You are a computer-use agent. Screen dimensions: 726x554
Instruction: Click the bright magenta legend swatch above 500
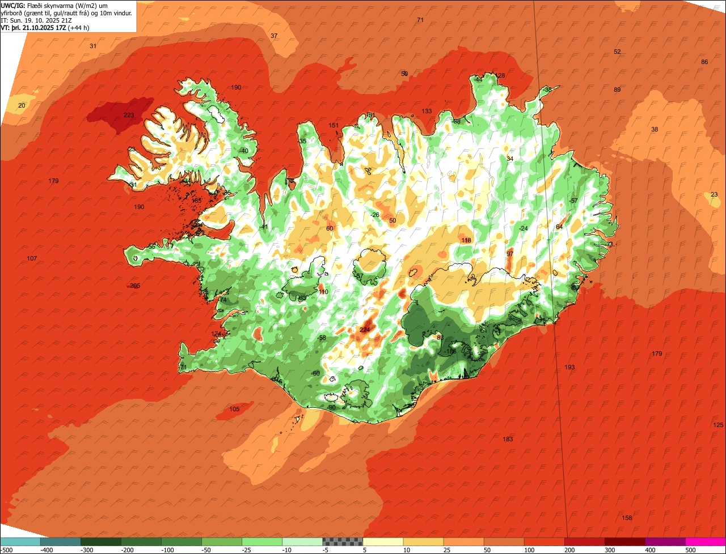pyautogui.click(x=706, y=541)
